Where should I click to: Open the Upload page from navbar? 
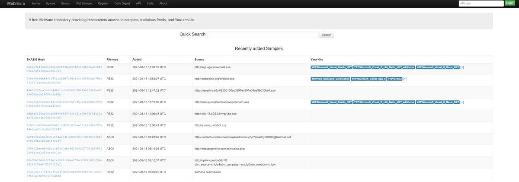click(x=50, y=3)
